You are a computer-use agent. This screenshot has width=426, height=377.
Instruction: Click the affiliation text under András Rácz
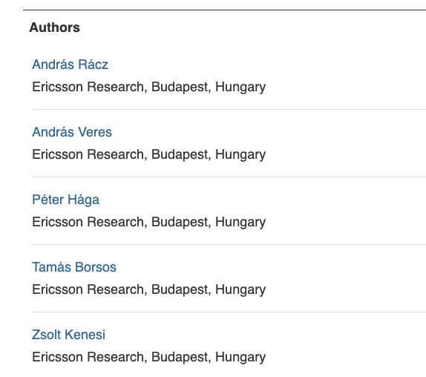coord(149,87)
